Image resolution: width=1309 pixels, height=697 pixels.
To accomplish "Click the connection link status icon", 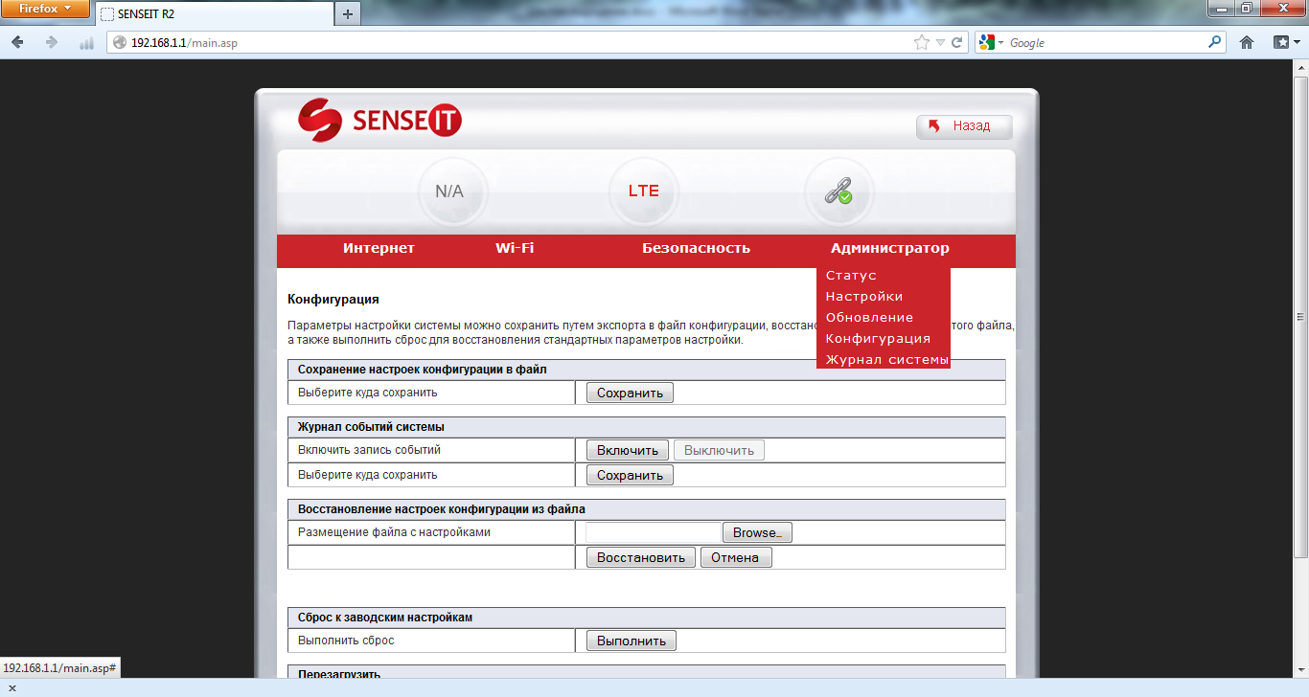I will (x=838, y=191).
